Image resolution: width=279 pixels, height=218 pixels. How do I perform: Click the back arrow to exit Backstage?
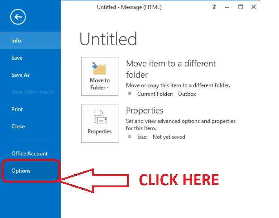click(x=18, y=17)
